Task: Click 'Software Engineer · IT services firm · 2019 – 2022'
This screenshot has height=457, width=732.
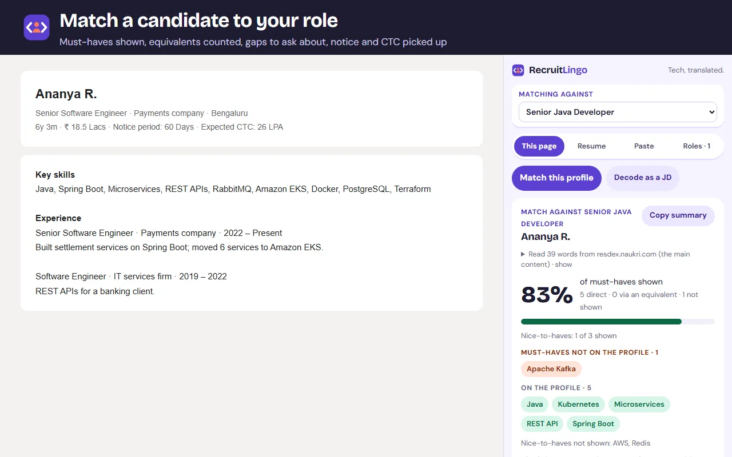Action: pos(131,276)
